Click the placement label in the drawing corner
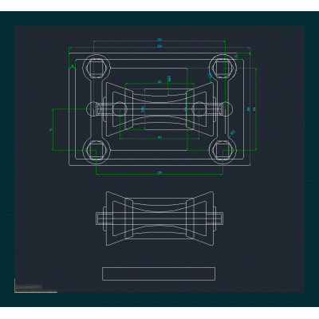This screenshot has height=319, width=319. (x=29, y=287)
